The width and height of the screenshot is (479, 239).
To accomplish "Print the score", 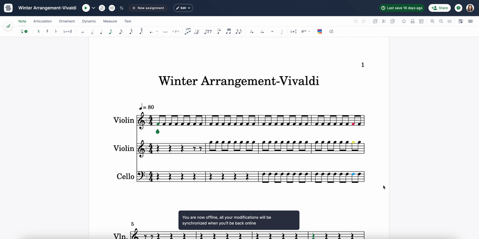I will [413, 22].
